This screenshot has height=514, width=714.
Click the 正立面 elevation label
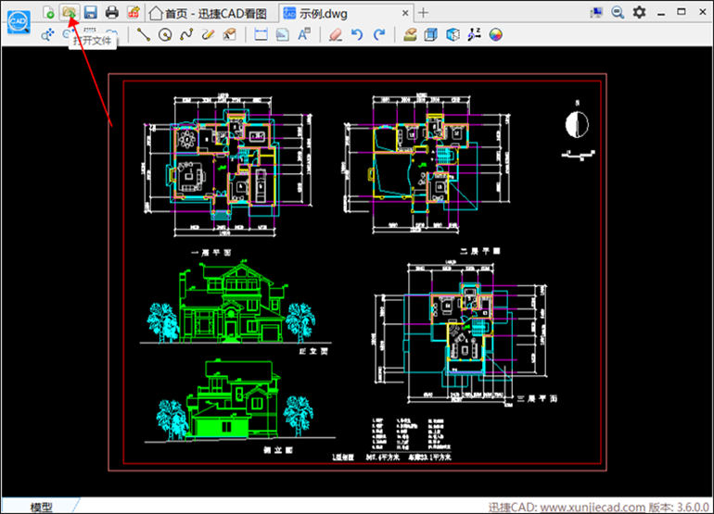point(313,351)
